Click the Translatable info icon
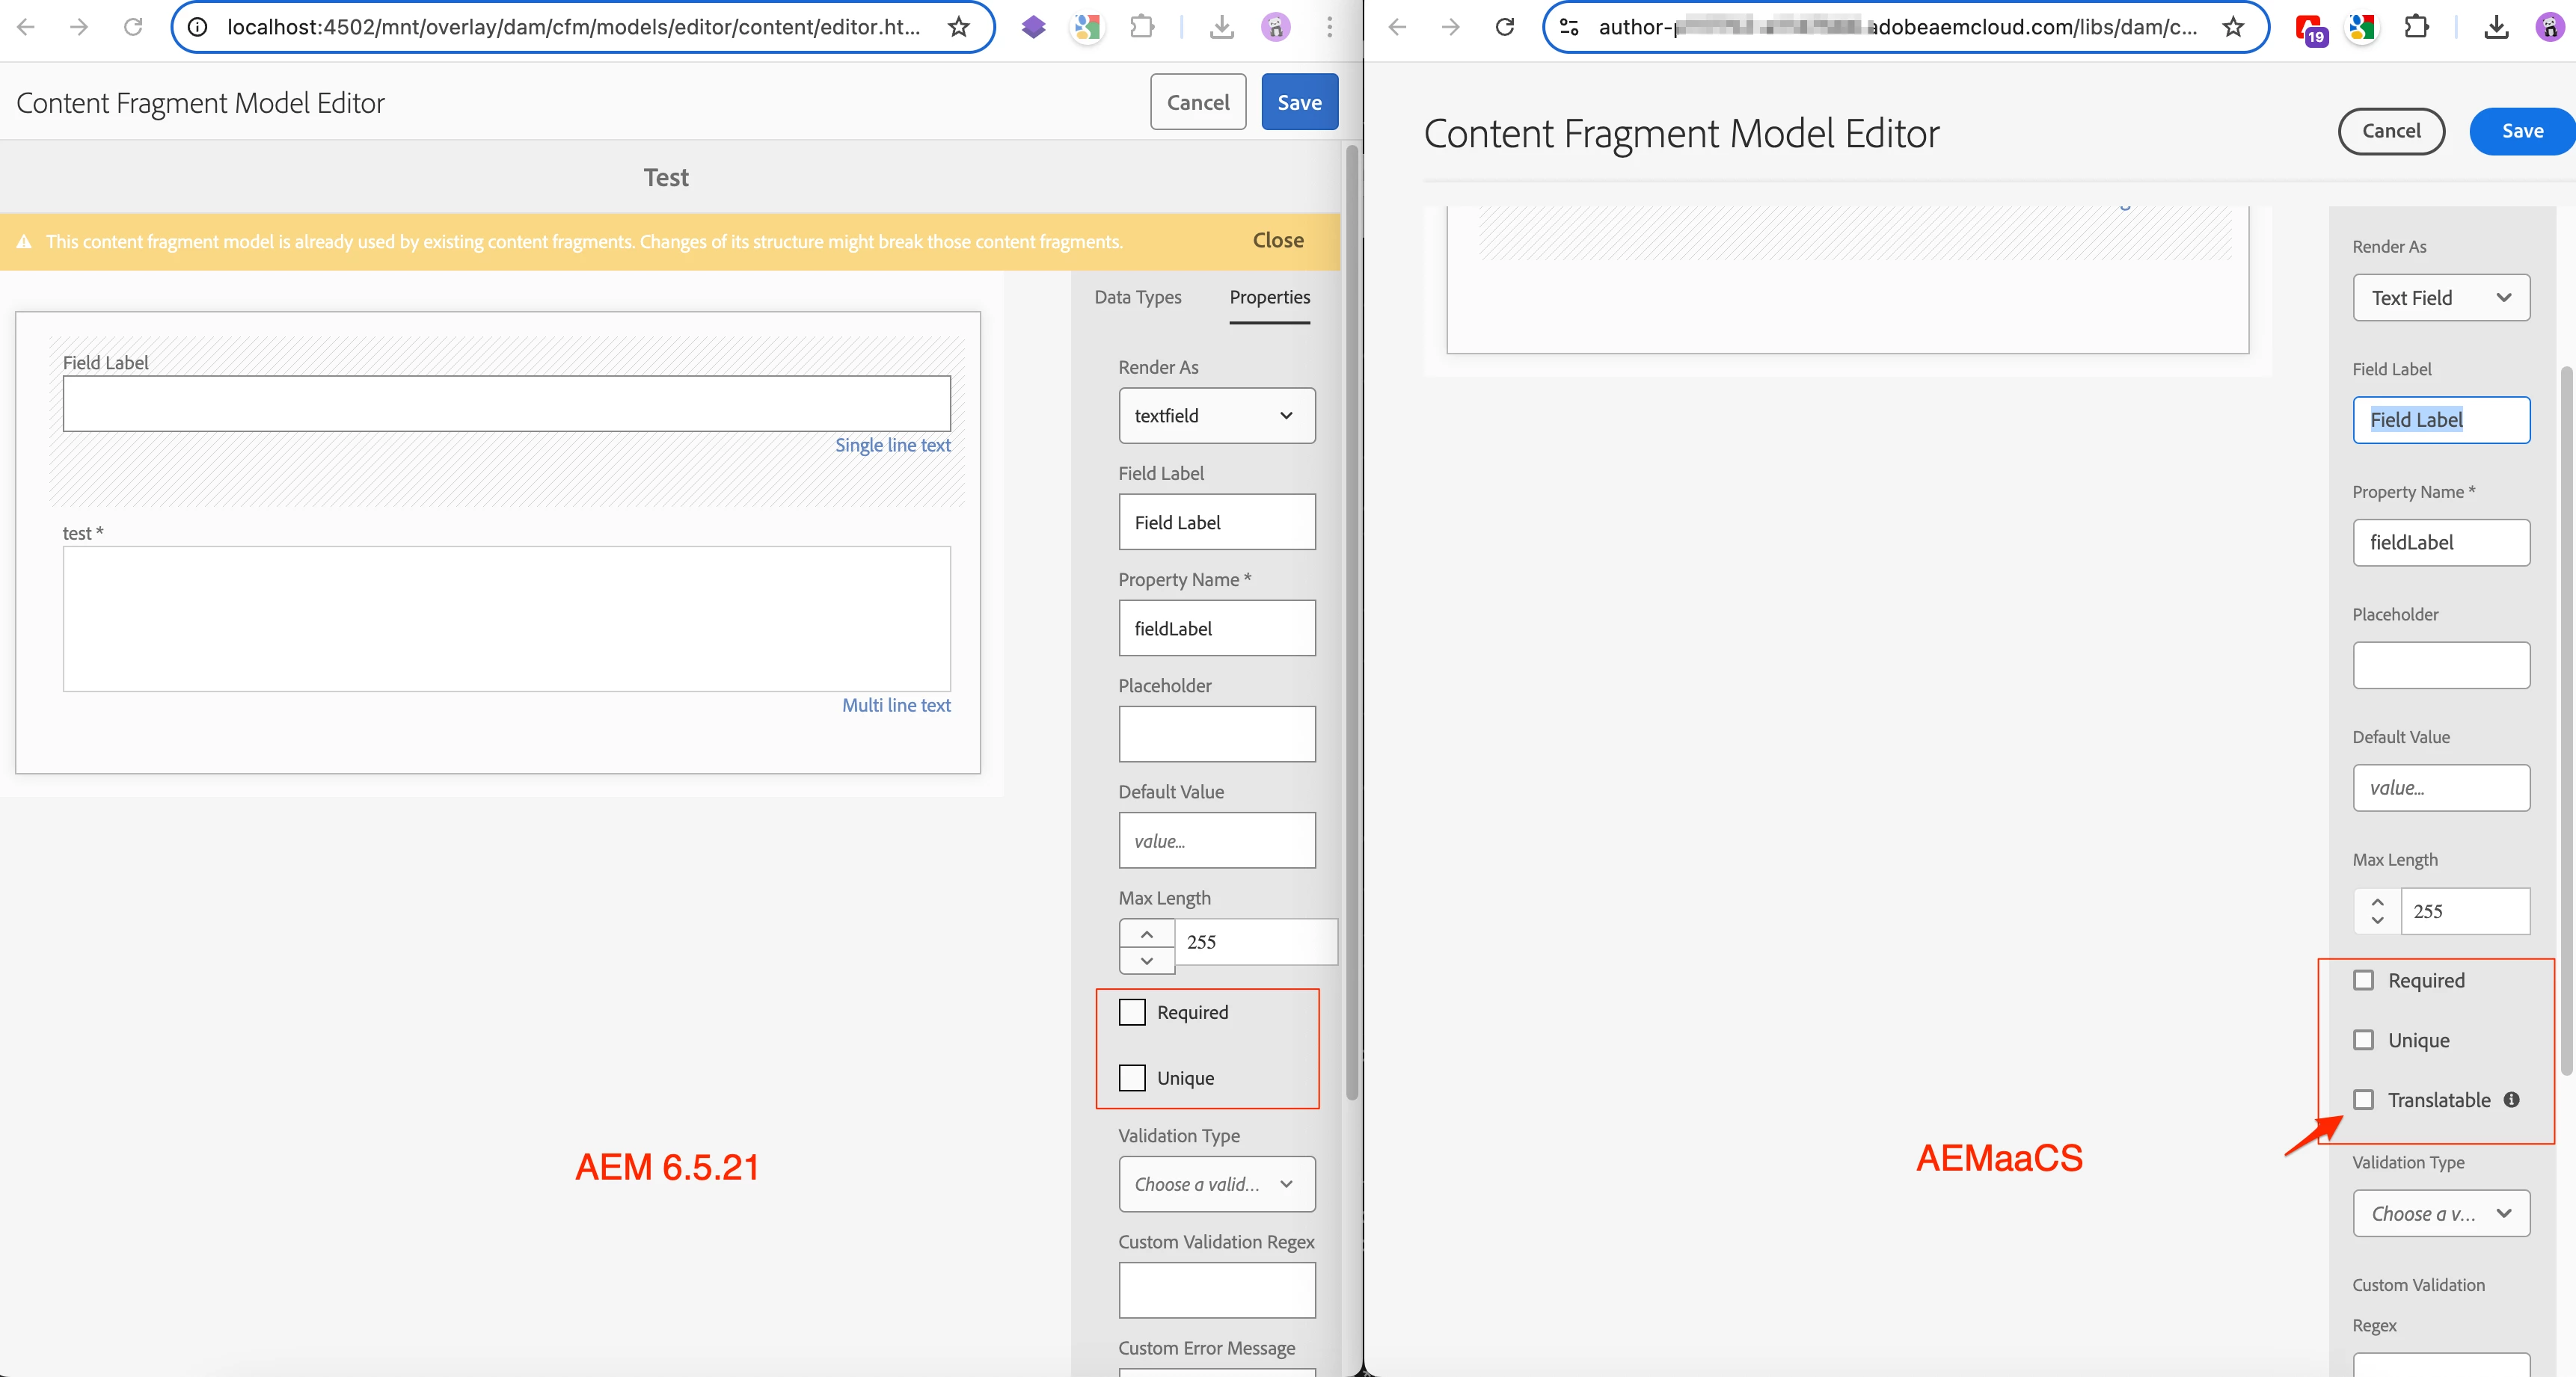The image size is (2576, 1377). (2511, 1099)
